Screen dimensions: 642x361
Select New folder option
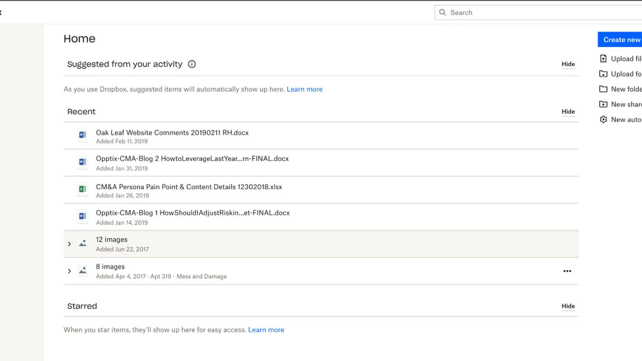pos(626,89)
